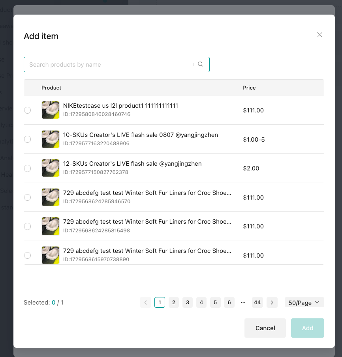The height and width of the screenshot is (357, 342).
Task: Go to next page arrow
Action: tap(272, 303)
